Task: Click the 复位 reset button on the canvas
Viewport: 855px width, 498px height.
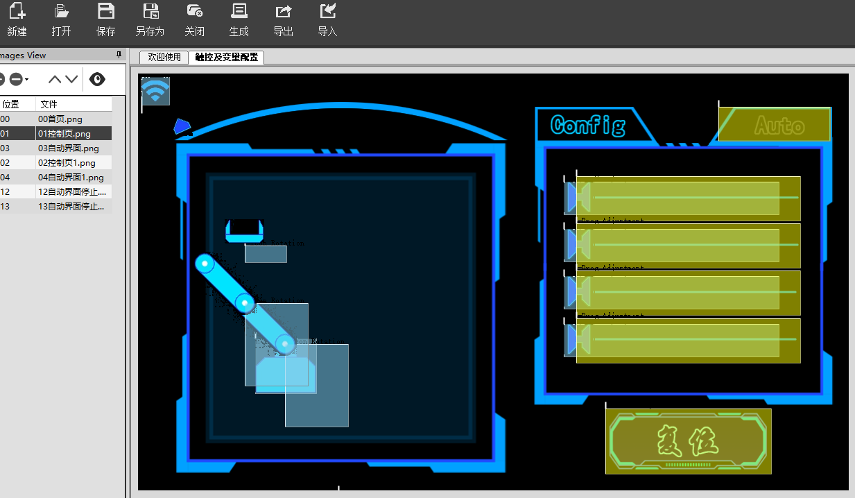Action: (x=688, y=441)
